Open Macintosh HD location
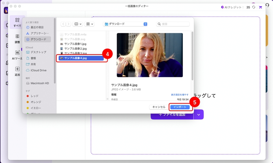 pyautogui.click(x=37, y=83)
